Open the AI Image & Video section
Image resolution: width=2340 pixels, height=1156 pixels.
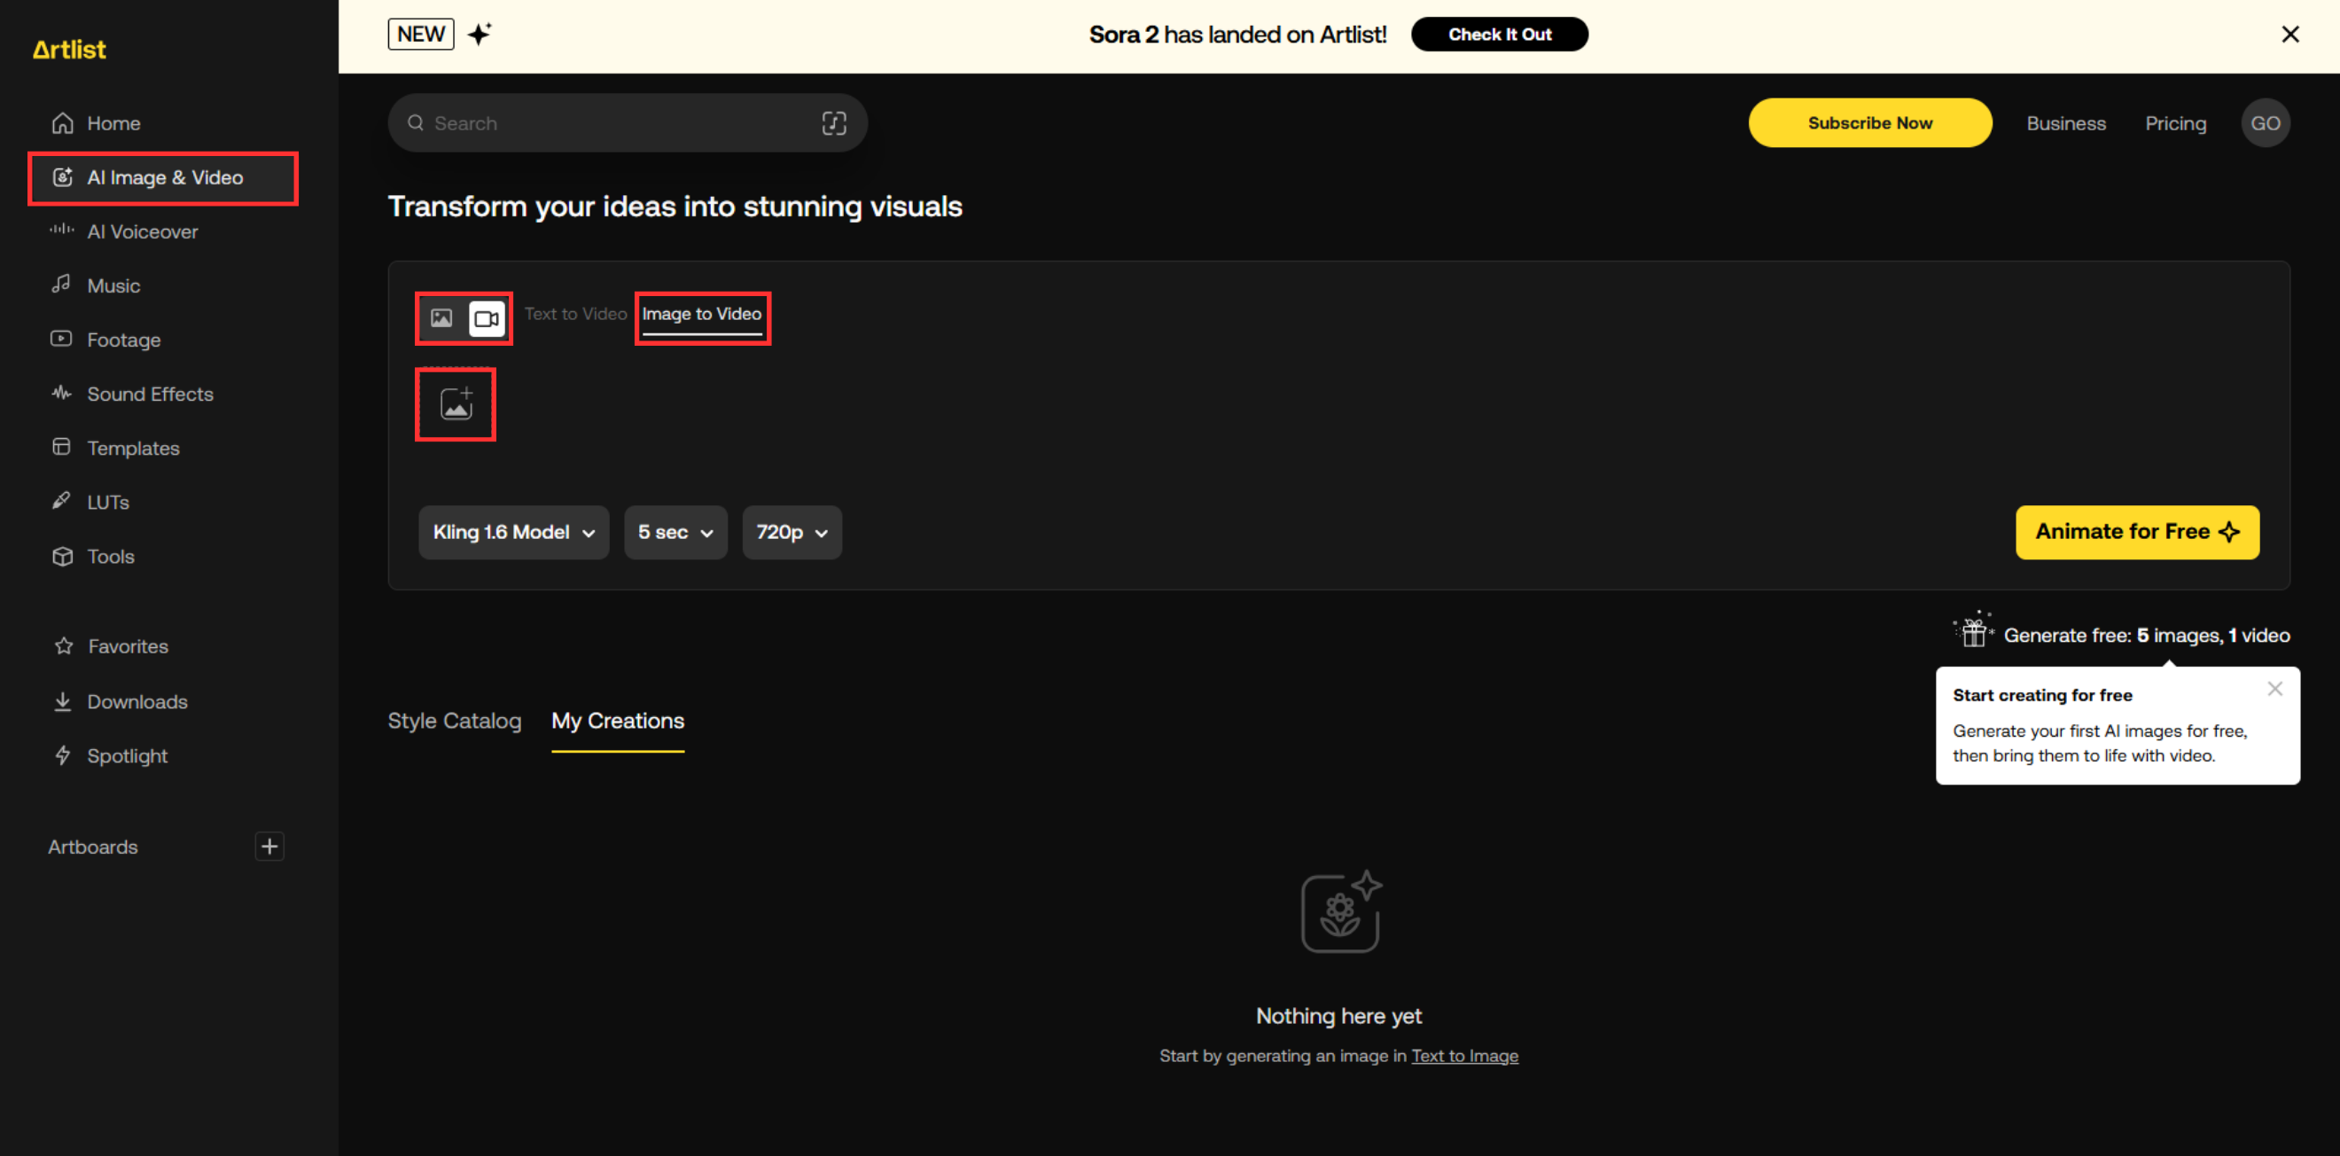click(x=166, y=177)
